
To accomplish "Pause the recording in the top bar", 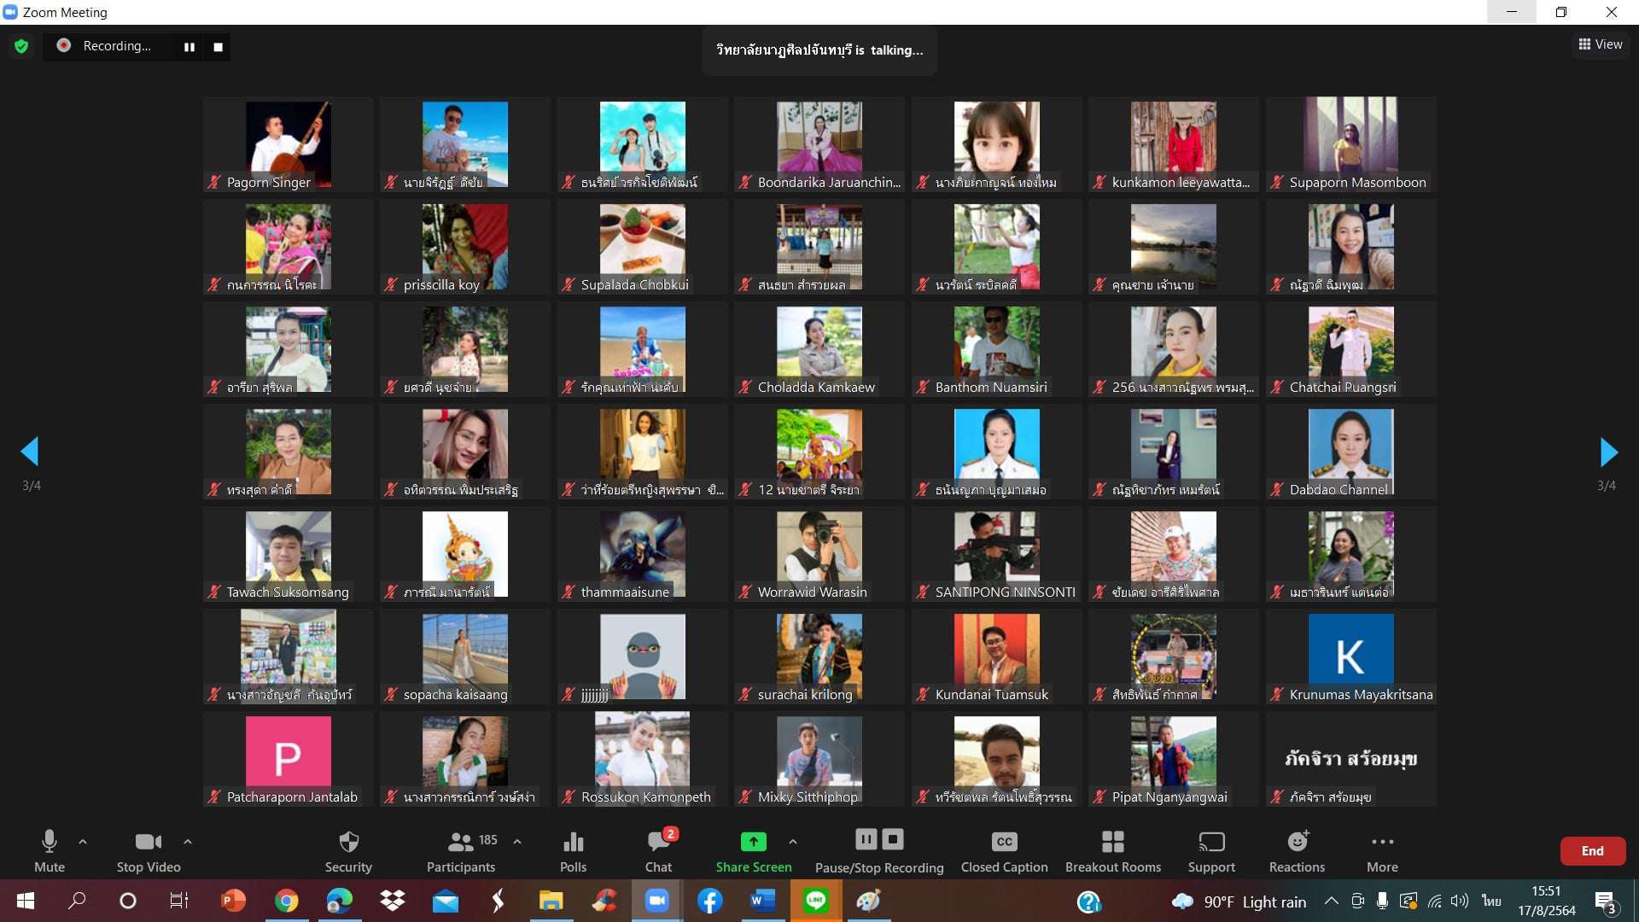I will point(190,47).
